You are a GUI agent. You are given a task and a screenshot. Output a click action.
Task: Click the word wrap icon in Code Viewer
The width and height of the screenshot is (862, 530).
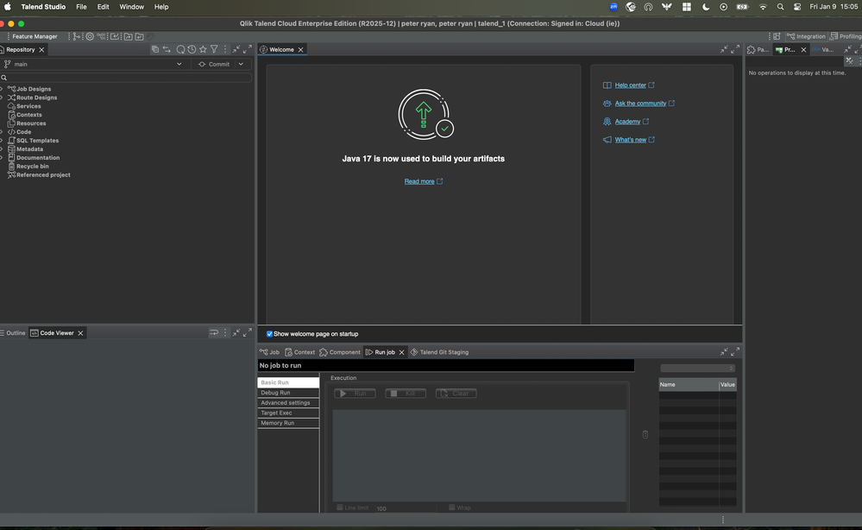(x=214, y=332)
